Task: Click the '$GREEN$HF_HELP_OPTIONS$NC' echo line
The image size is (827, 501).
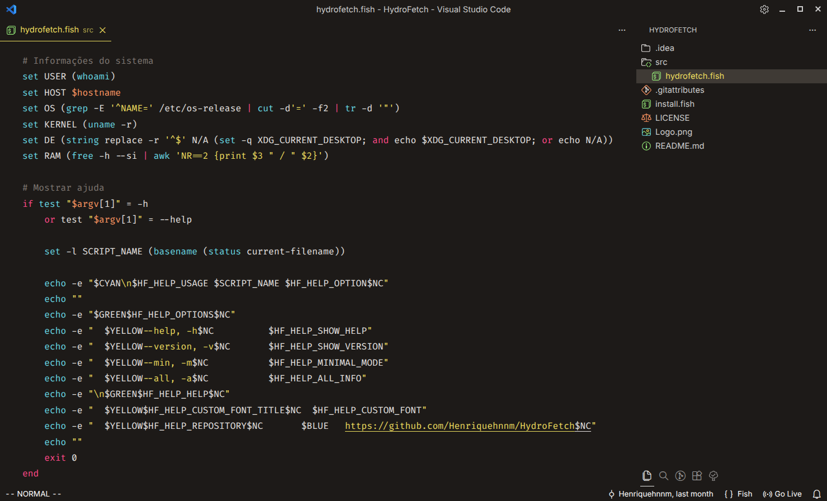Action: pyautogui.click(x=140, y=315)
